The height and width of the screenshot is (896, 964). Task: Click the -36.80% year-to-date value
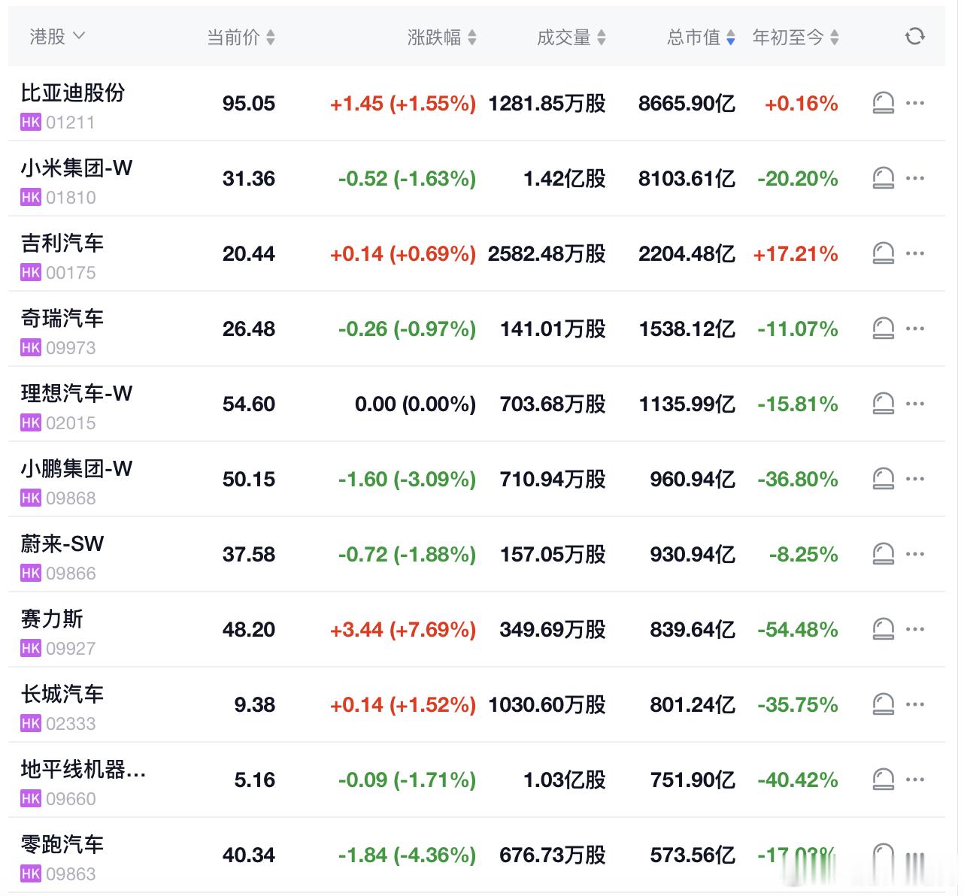(x=798, y=479)
